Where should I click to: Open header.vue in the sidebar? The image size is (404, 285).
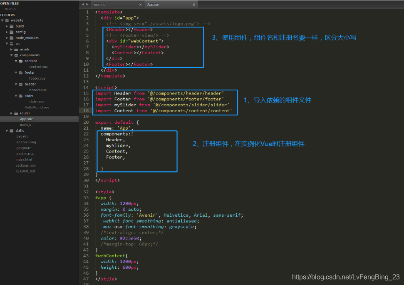[38, 90]
